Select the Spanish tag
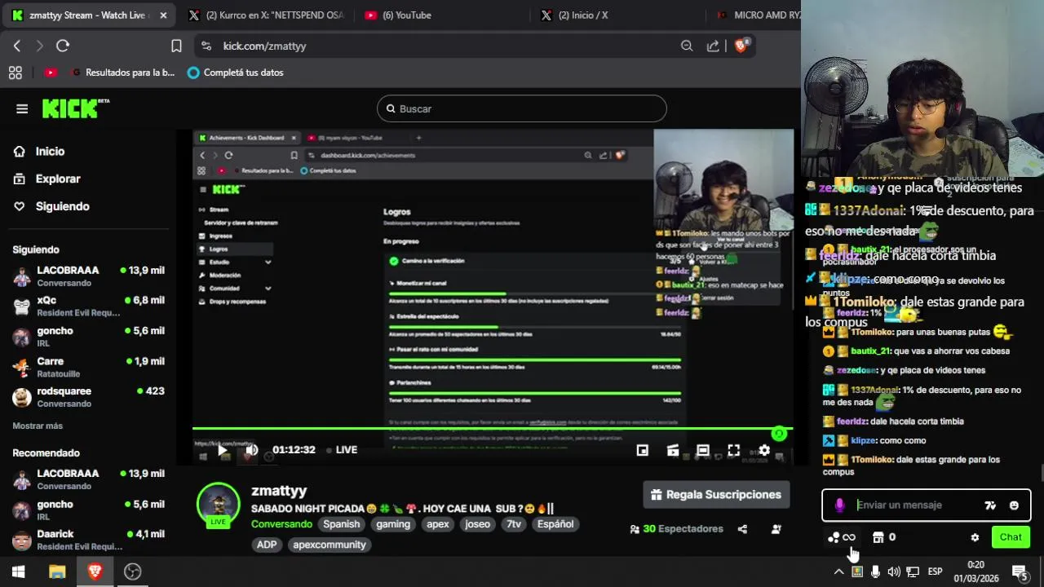 (341, 524)
